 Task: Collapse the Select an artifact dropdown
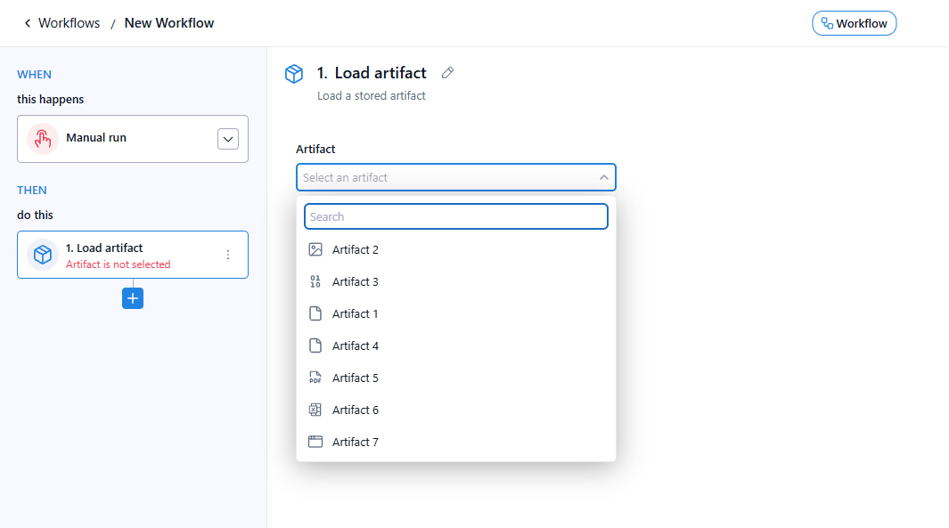(603, 177)
